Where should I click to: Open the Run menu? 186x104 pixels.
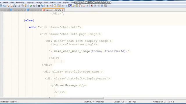point(59,3)
